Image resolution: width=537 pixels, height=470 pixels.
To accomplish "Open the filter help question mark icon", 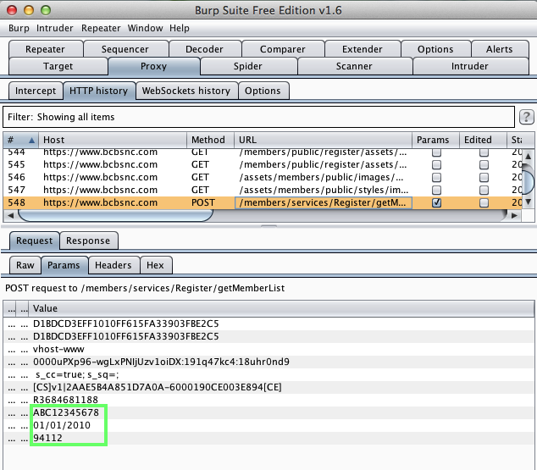I will click(526, 117).
